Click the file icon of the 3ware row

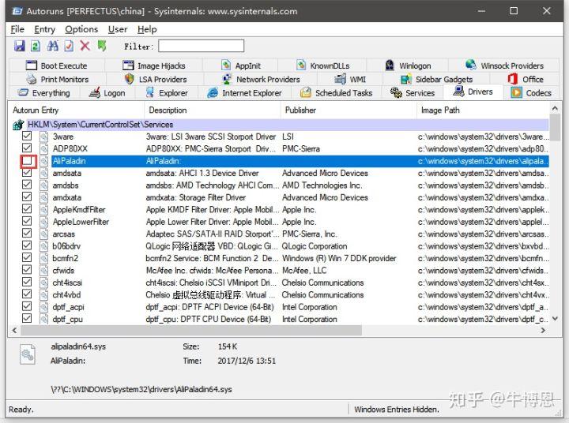[x=44, y=137]
